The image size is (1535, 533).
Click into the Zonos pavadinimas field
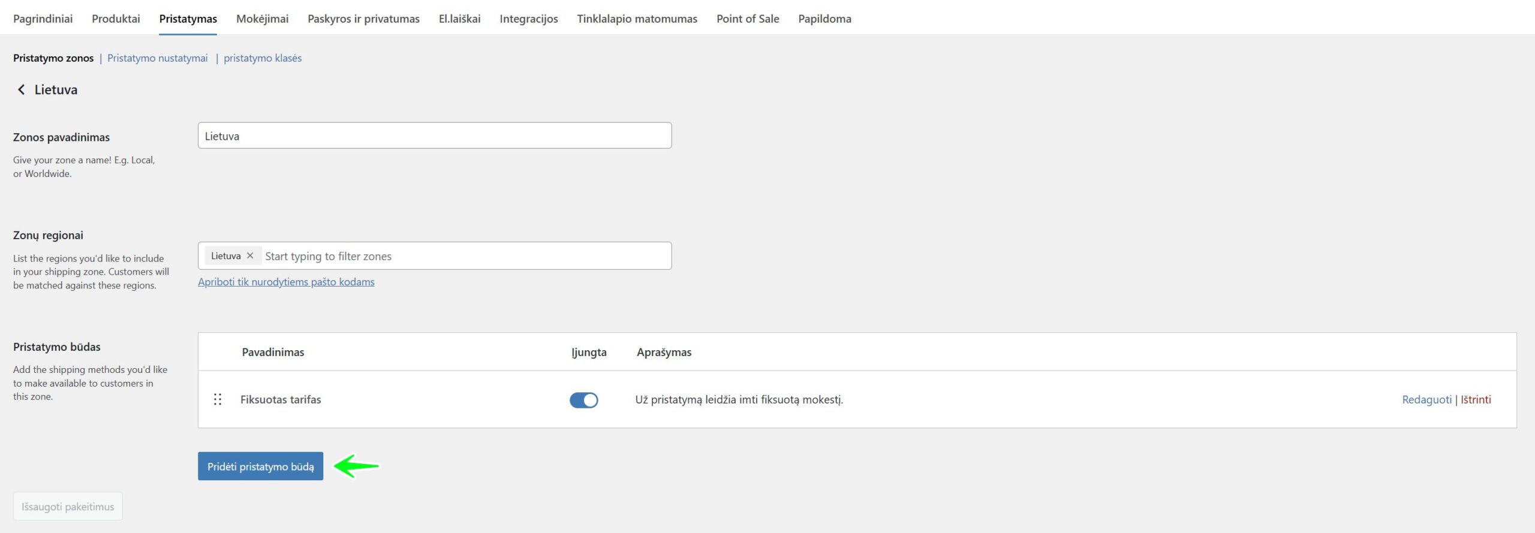pos(434,136)
